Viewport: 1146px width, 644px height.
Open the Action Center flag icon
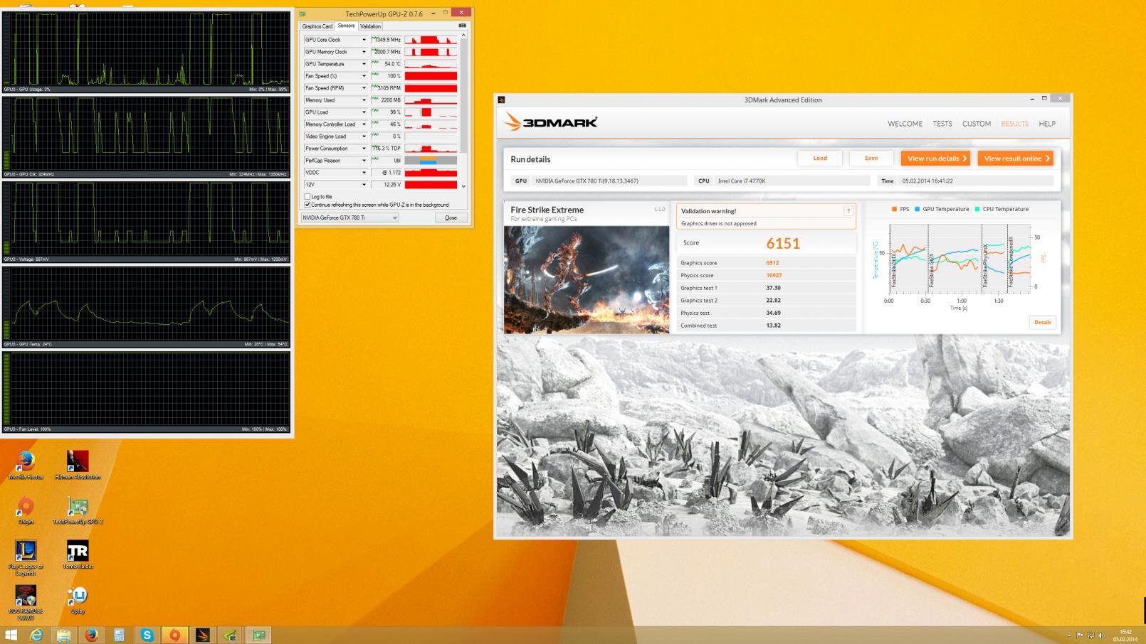[1080, 635]
